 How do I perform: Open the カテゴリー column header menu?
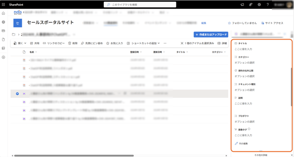tap(219, 52)
